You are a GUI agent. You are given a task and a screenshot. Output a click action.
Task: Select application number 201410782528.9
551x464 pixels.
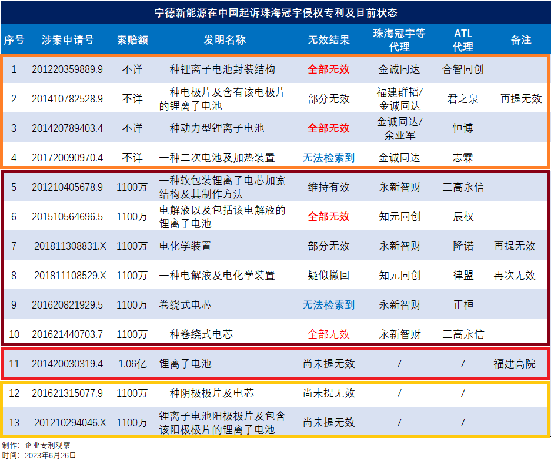(x=68, y=99)
